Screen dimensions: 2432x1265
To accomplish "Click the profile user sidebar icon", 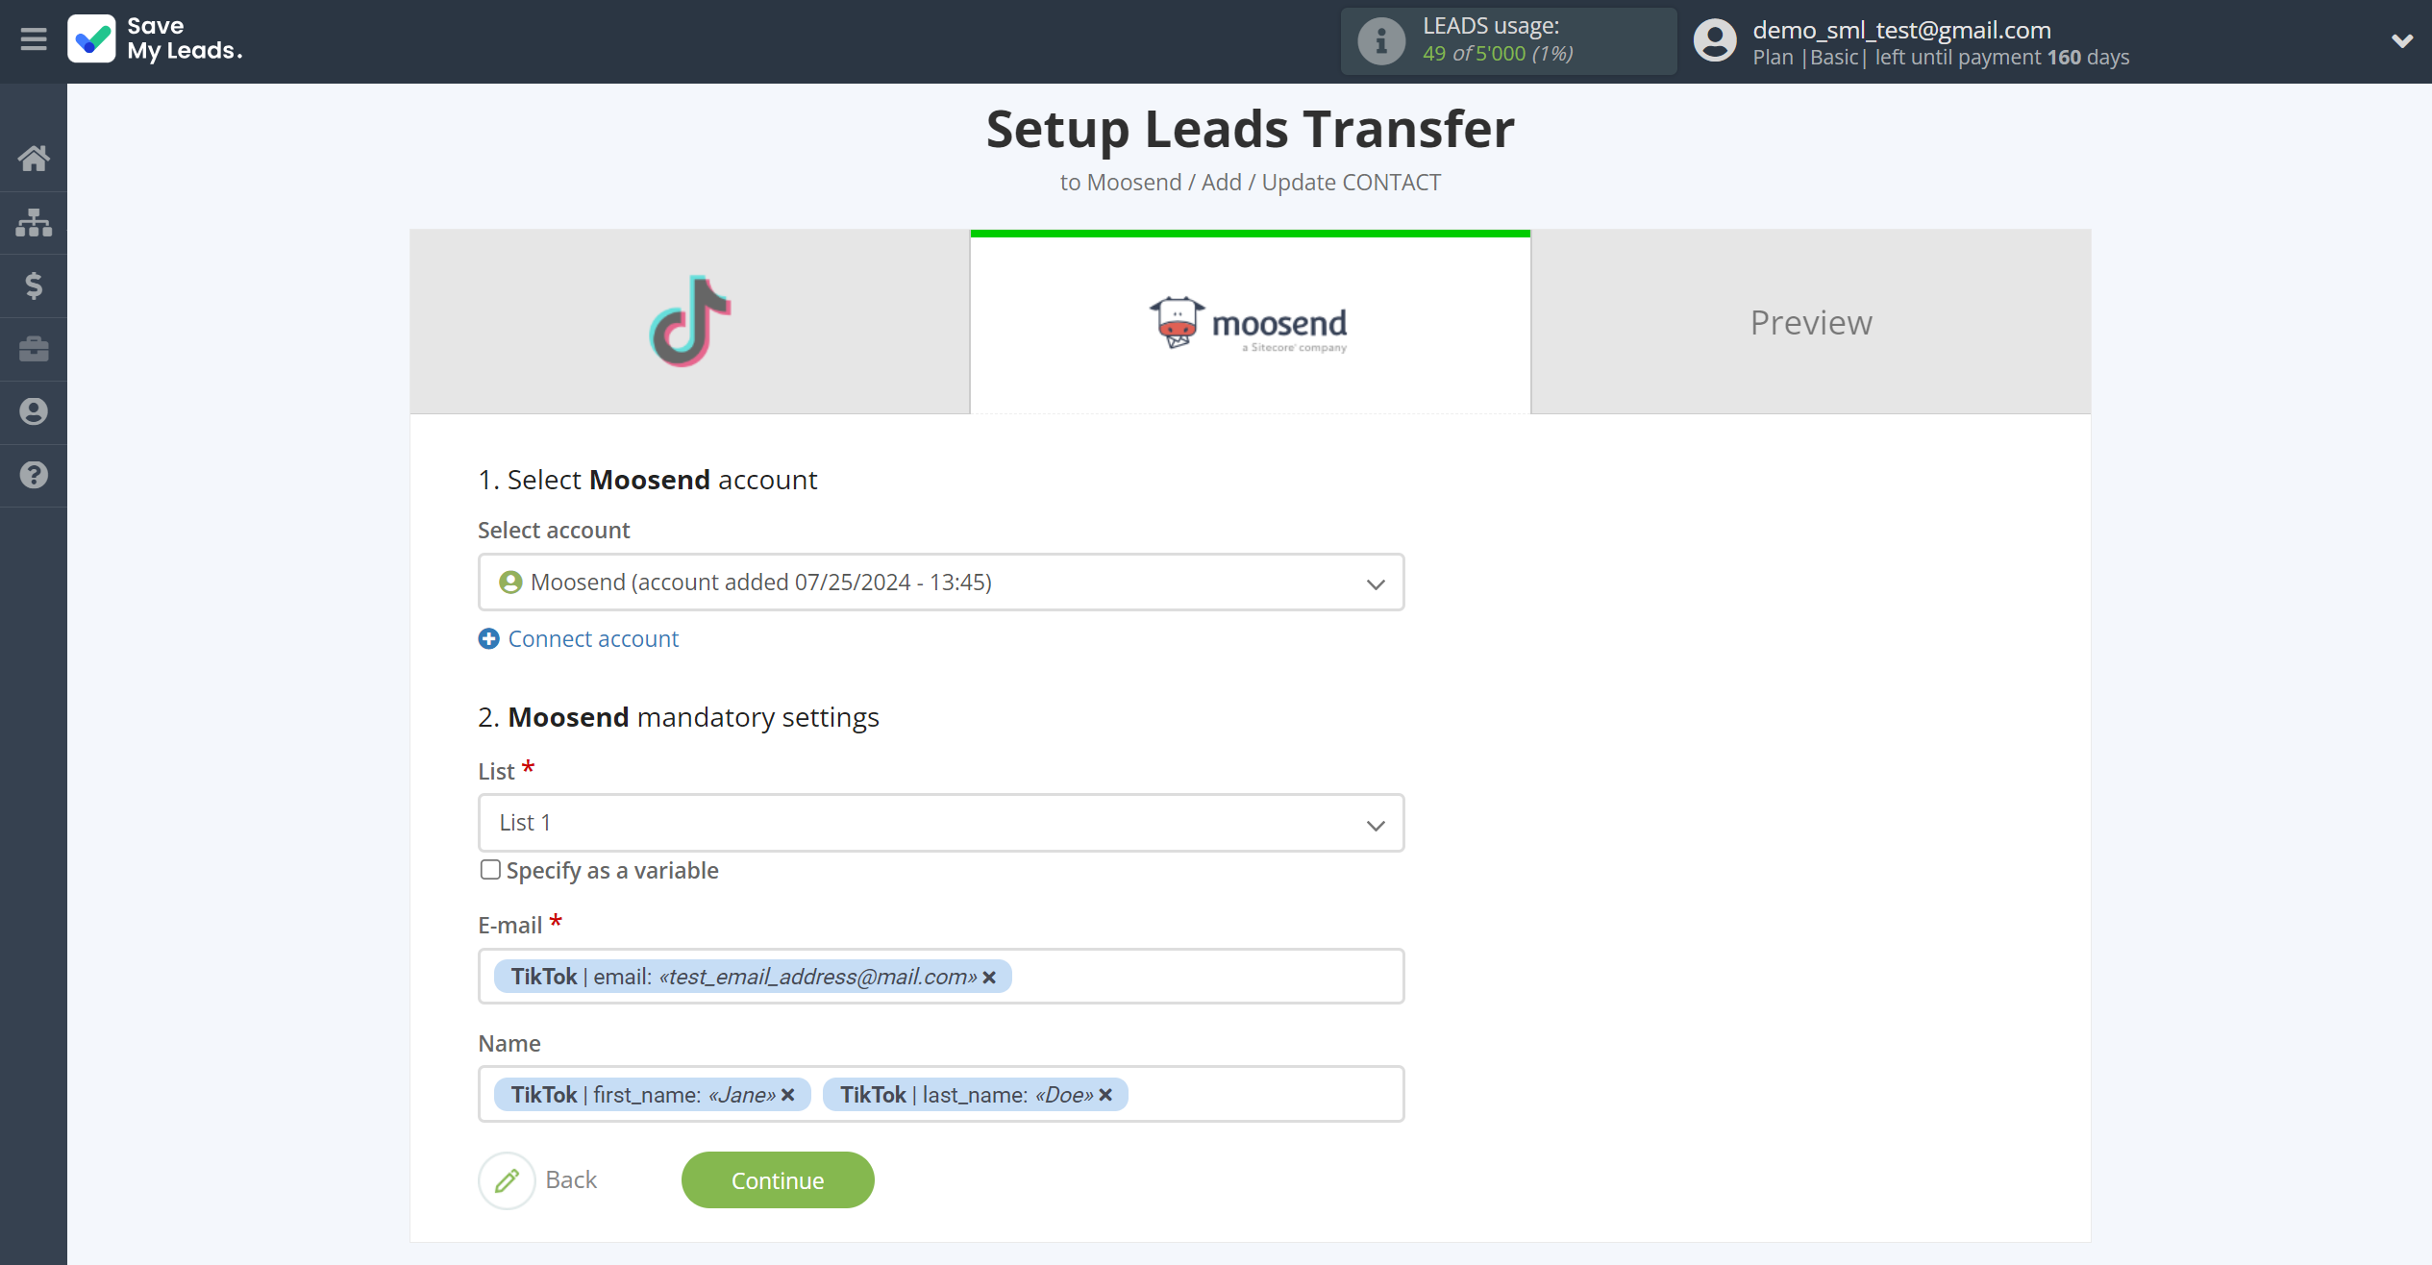I will [36, 412].
